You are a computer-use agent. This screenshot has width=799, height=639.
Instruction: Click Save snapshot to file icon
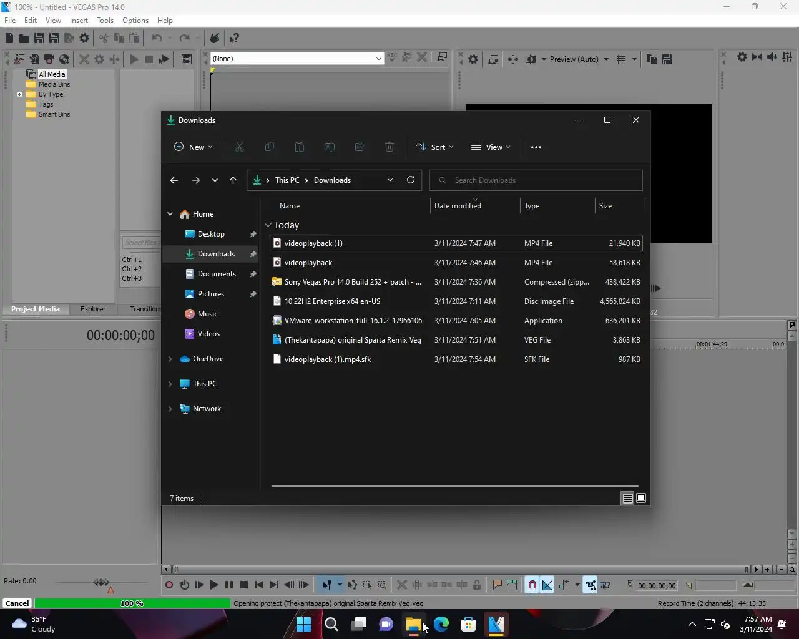click(667, 59)
